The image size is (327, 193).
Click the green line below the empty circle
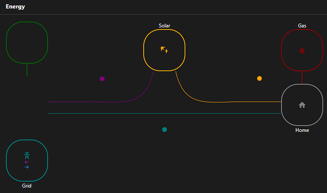click(27, 70)
